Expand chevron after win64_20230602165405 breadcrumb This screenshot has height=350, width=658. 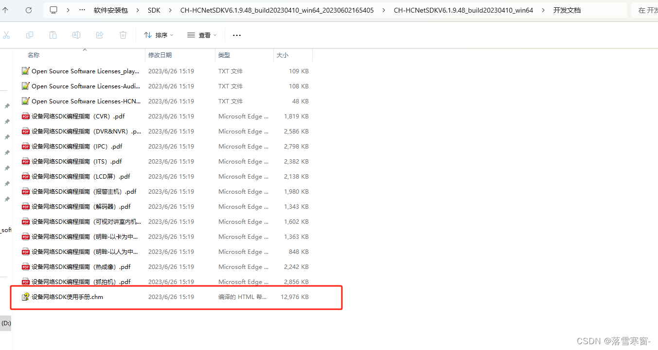(x=384, y=10)
